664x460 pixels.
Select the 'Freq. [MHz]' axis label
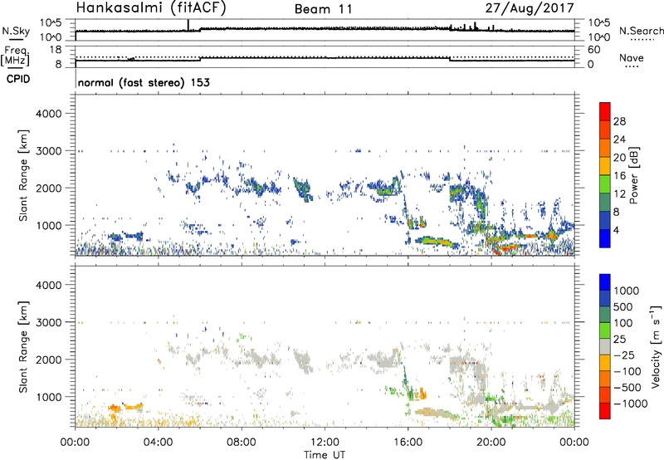pyautogui.click(x=15, y=56)
